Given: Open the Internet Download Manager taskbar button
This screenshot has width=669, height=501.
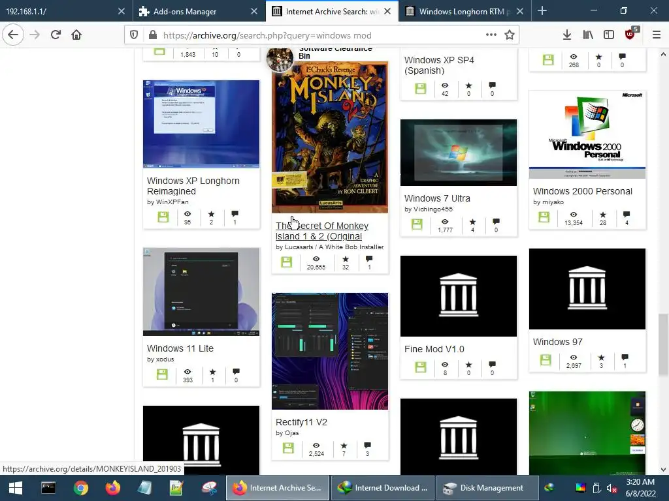Looking at the screenshot, I should click(x=382, y=488).
